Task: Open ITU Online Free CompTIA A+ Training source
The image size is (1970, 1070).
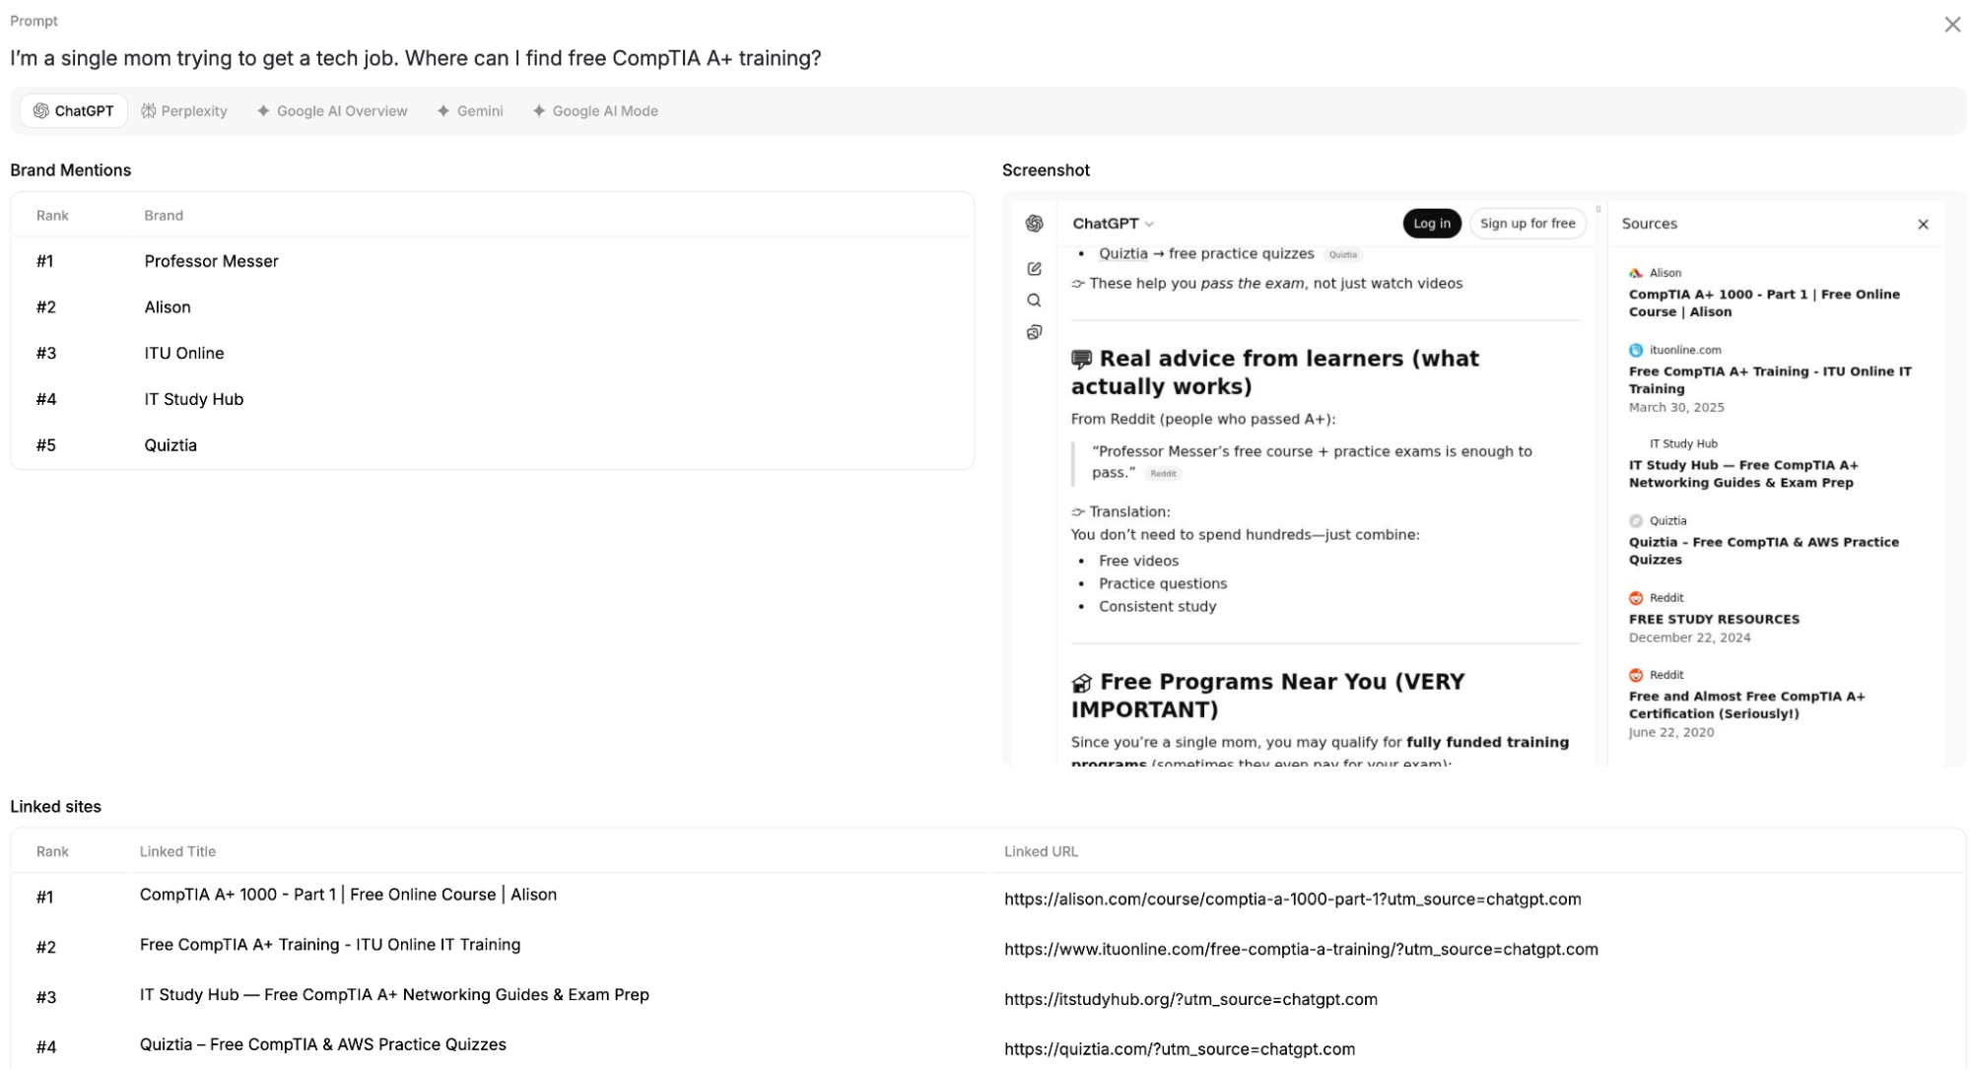Action: (x=1769, y=379)
